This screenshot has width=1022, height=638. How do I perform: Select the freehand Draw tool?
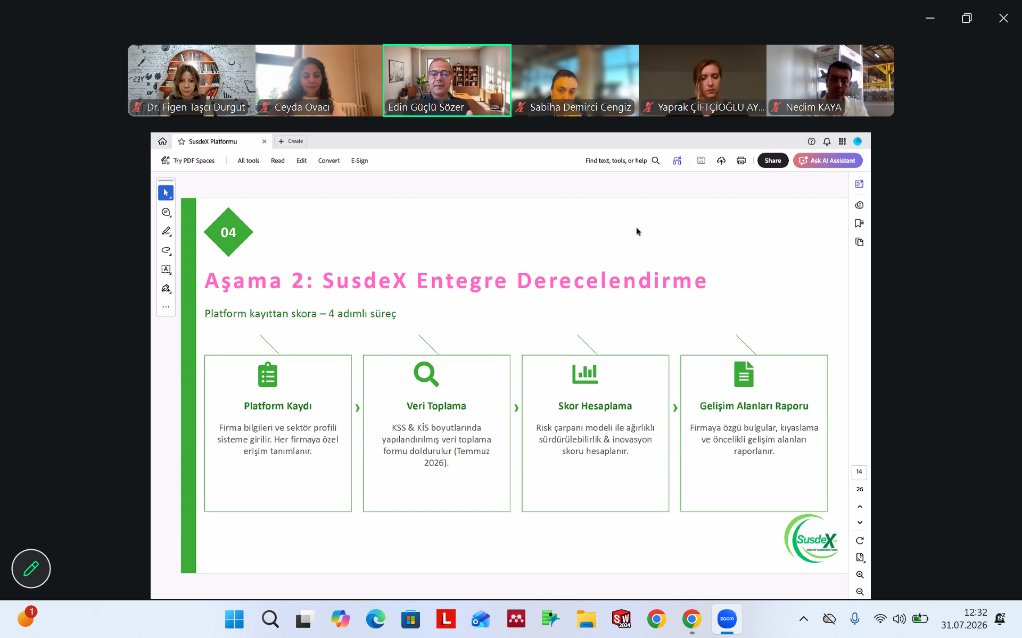coord(166,250)
